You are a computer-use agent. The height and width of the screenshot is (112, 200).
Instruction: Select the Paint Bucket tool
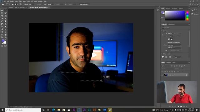pos(2,27)
